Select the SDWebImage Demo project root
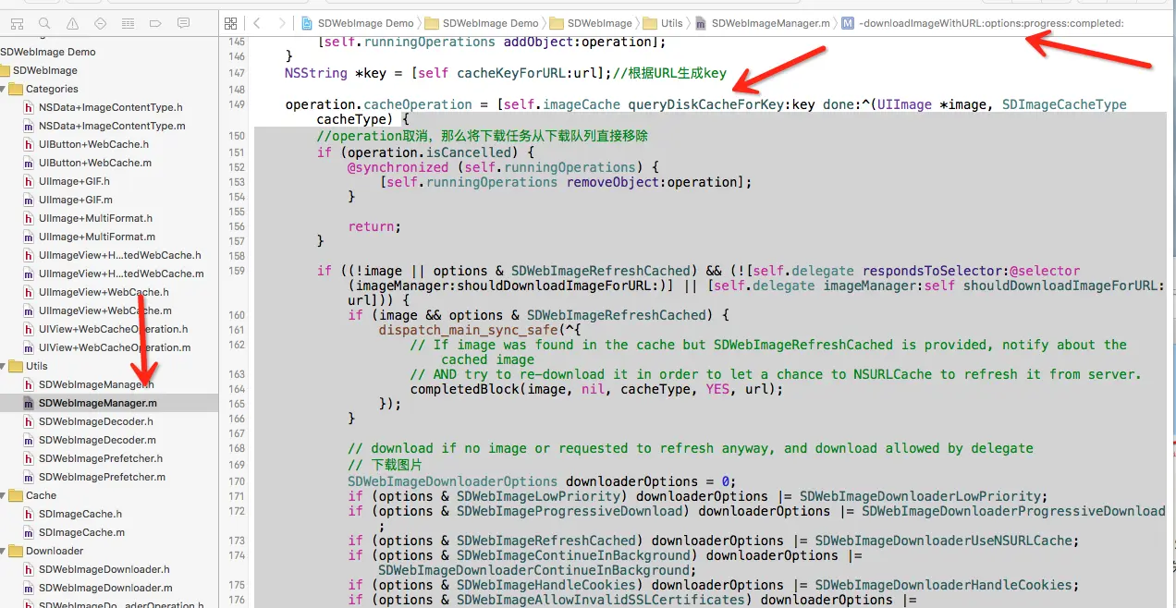 pyautogui.click(x=48, y=52)
